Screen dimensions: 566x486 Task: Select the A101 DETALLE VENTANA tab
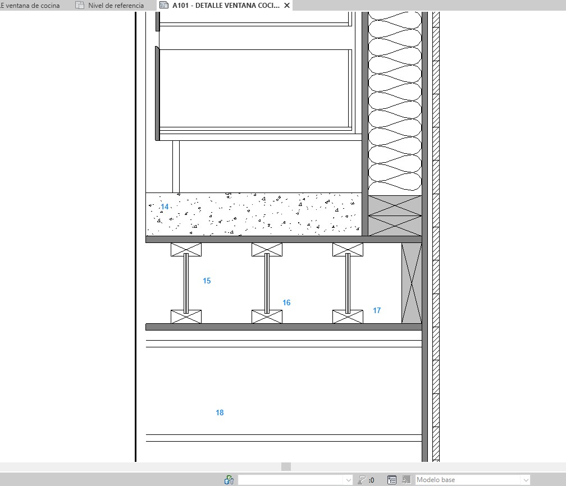pyautogui.click(x=226, y=6)
